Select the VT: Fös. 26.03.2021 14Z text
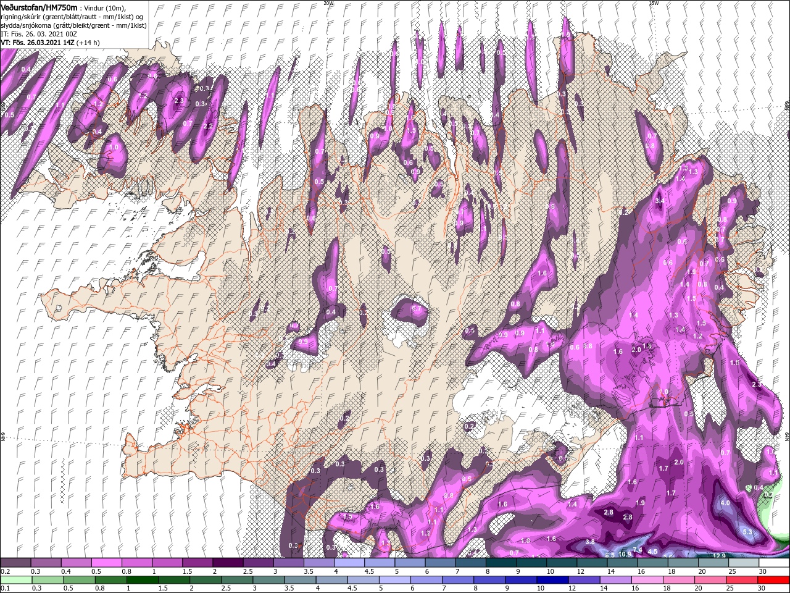Screen dimensions: 790x593 (x=38, y=43)
